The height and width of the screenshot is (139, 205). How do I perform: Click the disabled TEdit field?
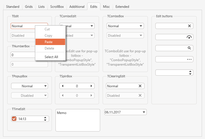coord(23,35)
